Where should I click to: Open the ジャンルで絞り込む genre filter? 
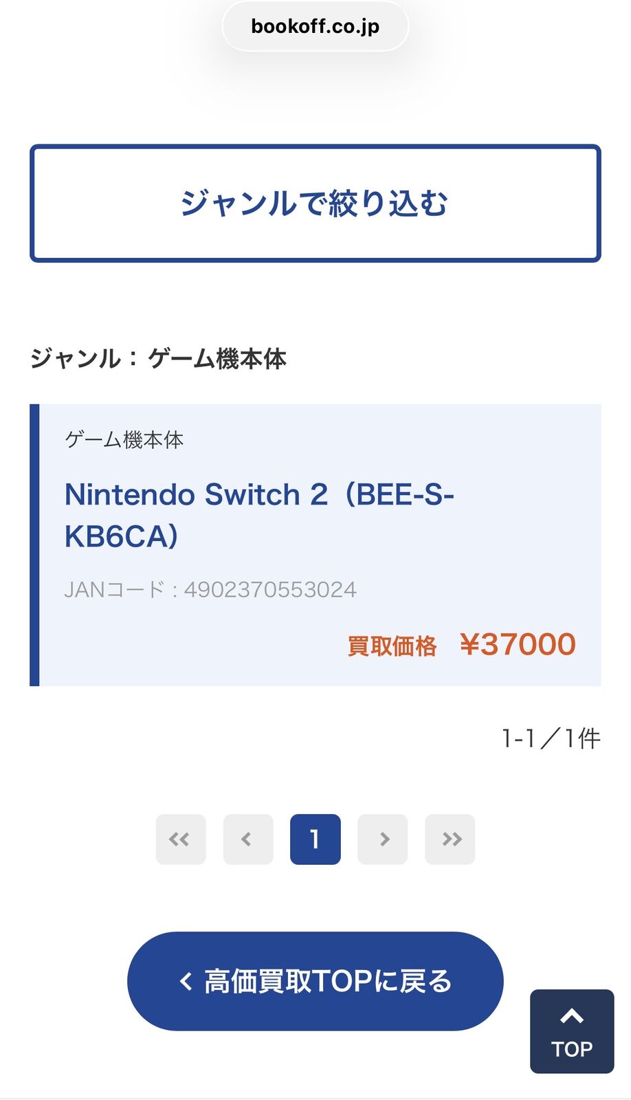[x=315, y=203]
